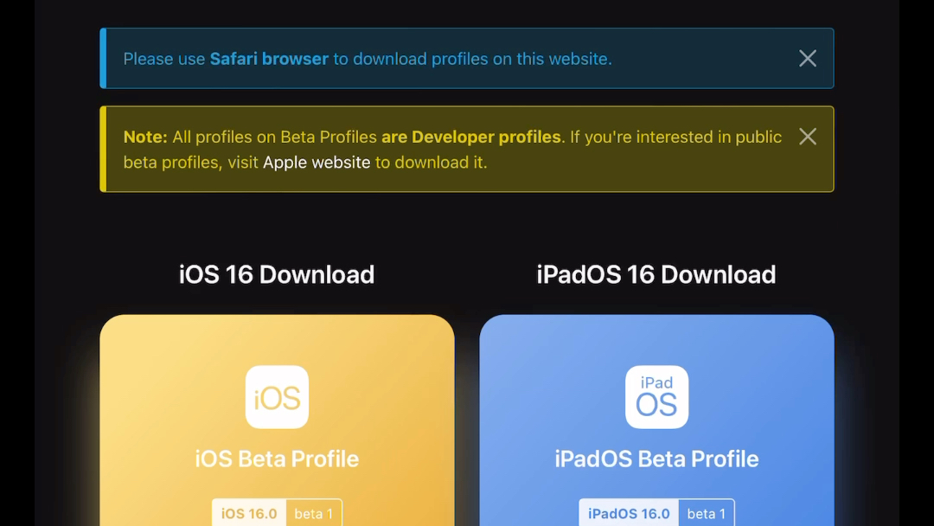Click the iPadOS 16 Download heading
Viewport: 934px width, 526px height.
point(656,274)
